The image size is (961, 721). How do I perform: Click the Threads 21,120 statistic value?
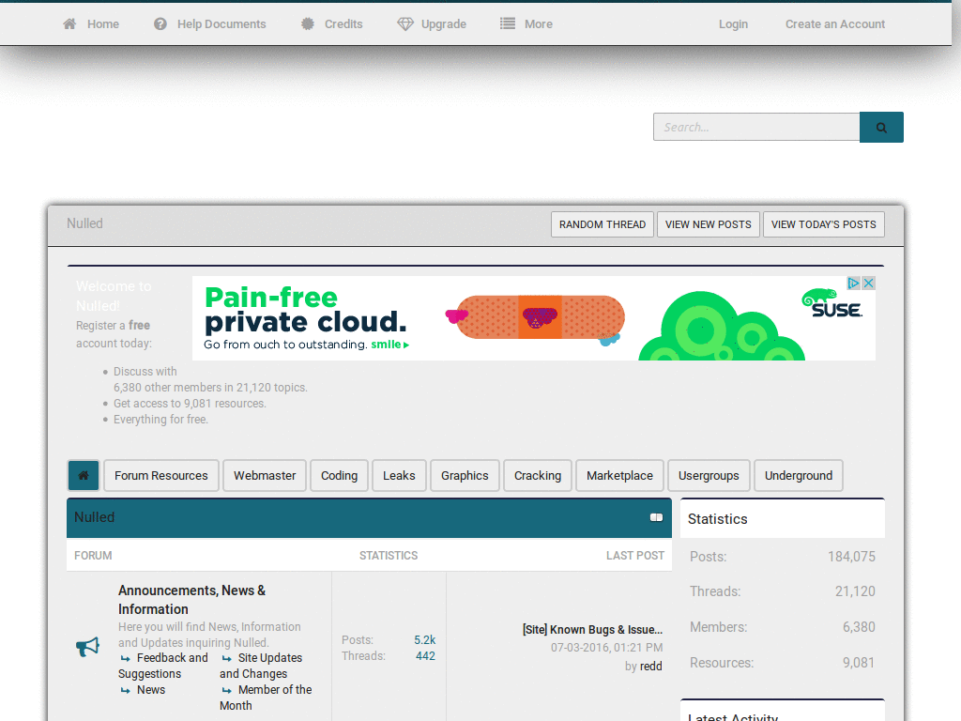click(x=855, y=591)
